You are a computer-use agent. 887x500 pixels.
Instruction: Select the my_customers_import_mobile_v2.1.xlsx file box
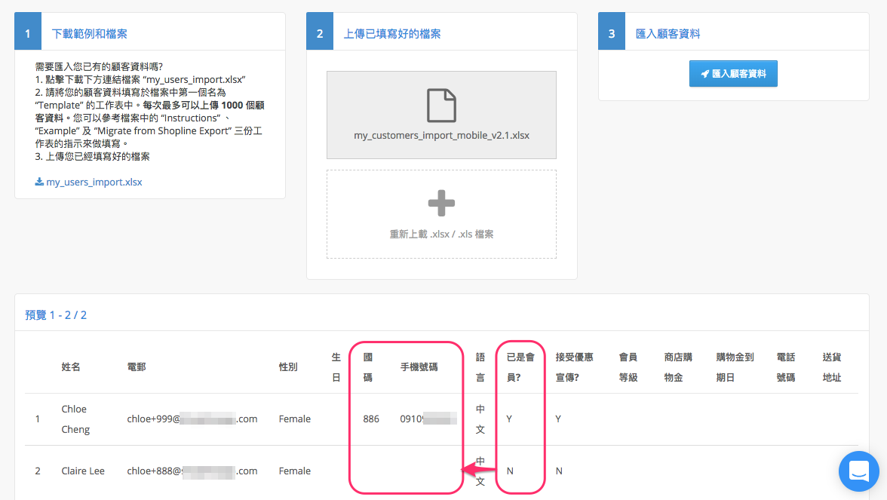coord(441,115)
